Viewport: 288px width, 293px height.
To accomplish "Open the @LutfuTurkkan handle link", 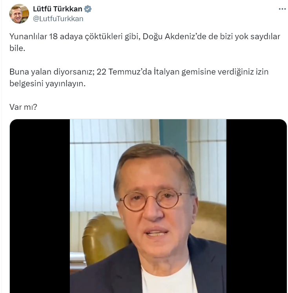I will coord(58,19).
